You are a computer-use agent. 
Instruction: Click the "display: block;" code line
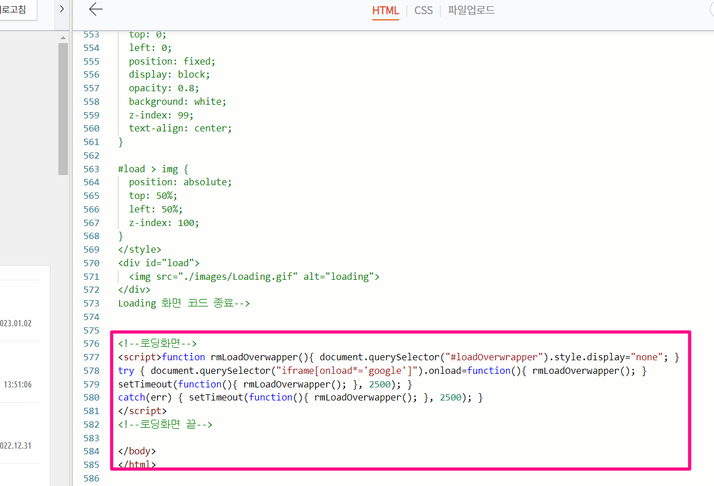(169, 75)
